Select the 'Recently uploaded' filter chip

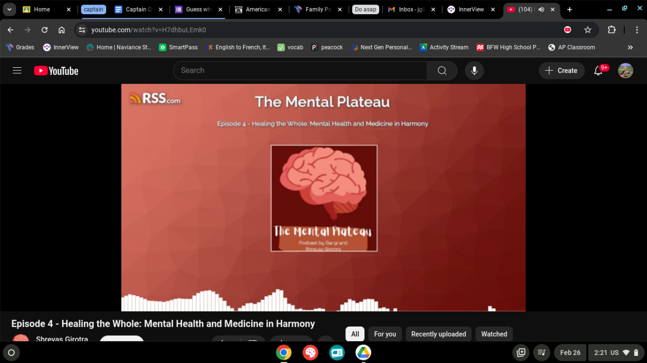point(438,334)
